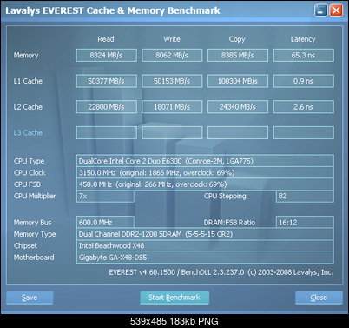Click the CPU Clock label
Viewport: 349px width, 328px height.
point(30,173)
